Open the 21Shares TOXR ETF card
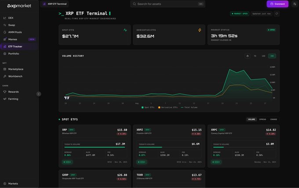Viewport: 299px width, 188px height. click(169, 179)
